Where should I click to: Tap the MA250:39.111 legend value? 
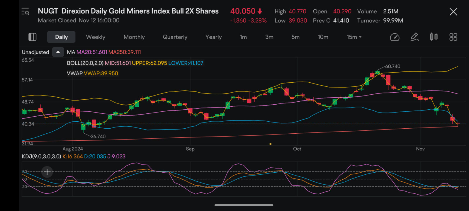point(125,52)
